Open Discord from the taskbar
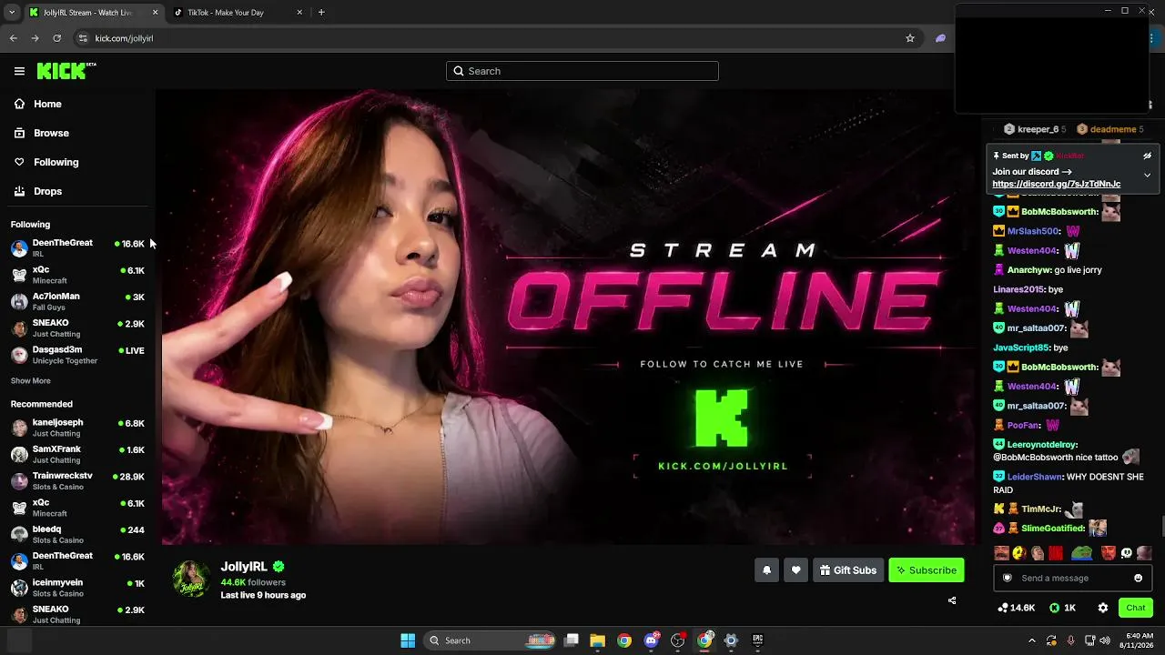The image size is (1165, 655). pyautogui.click(x=652, y=640)
